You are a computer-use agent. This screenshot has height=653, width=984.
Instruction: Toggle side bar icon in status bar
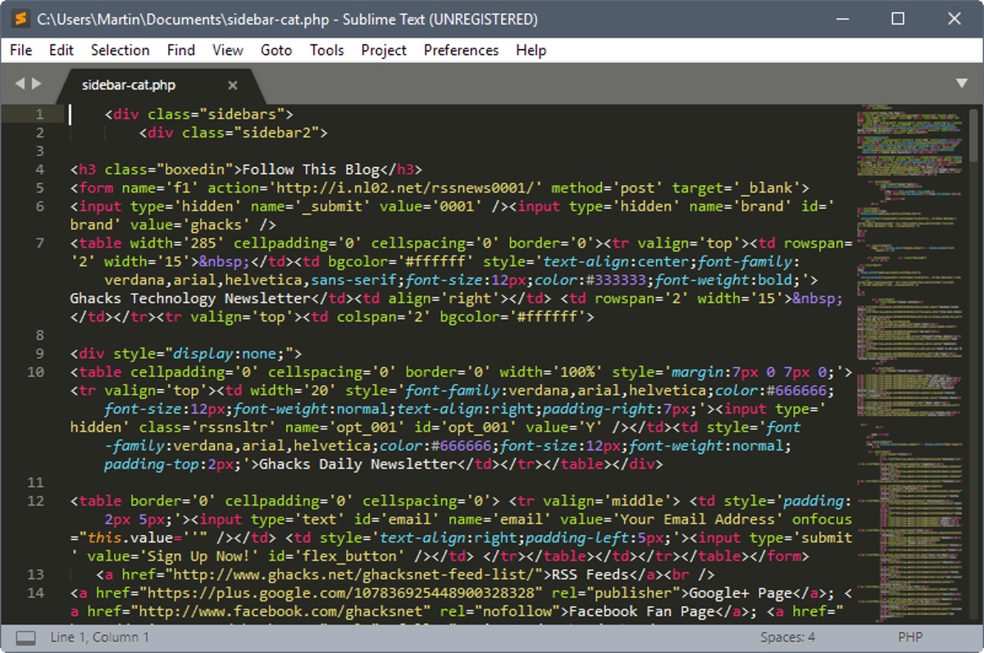point(26,637)
